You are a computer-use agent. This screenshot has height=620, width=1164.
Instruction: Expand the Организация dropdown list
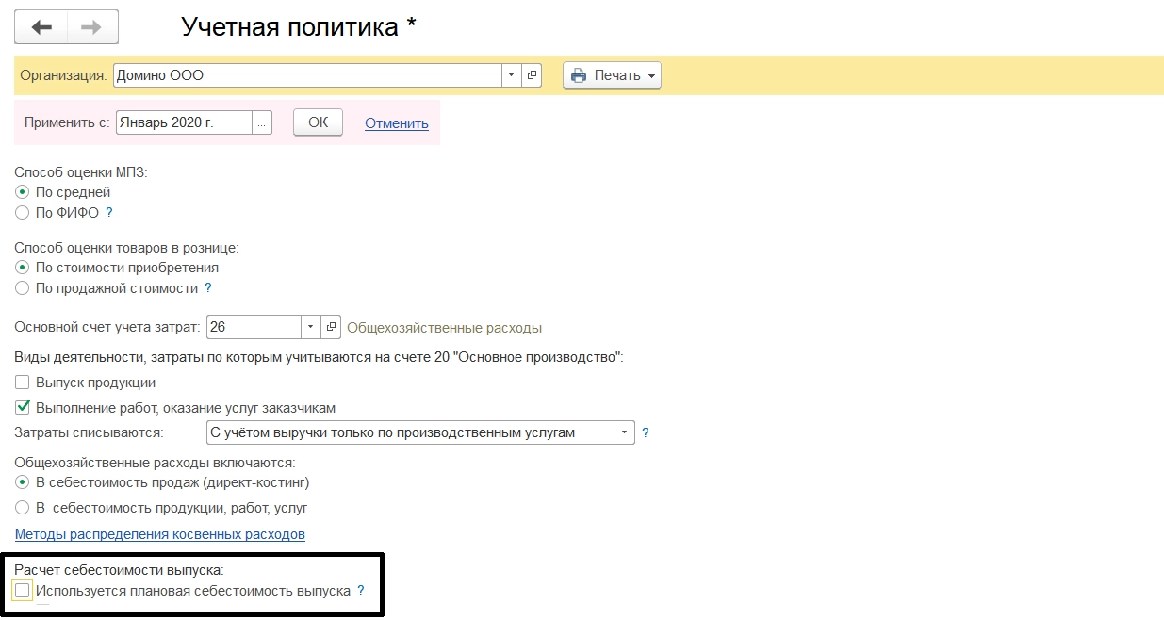pos(512,75)
